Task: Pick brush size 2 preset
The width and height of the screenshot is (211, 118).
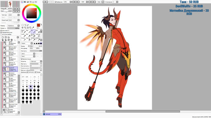Action: 38,76
